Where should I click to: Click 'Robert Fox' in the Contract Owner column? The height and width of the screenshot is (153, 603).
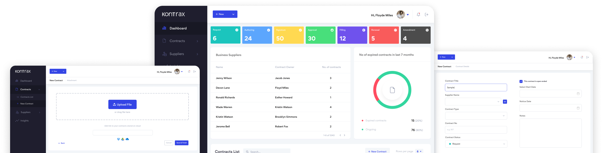(282, 127)
